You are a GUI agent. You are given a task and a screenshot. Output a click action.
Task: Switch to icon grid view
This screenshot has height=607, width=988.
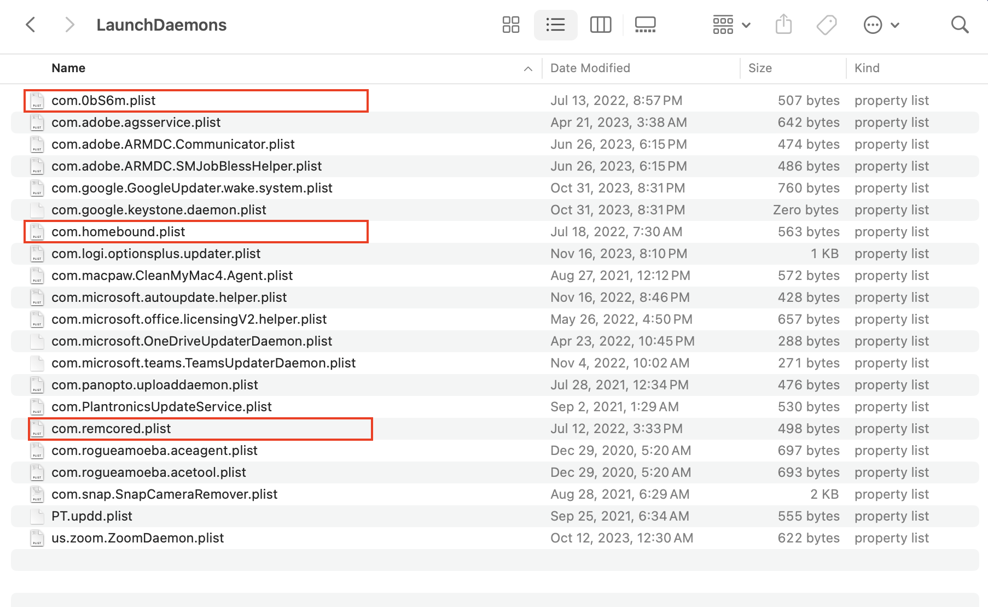[x=510, y=25]
